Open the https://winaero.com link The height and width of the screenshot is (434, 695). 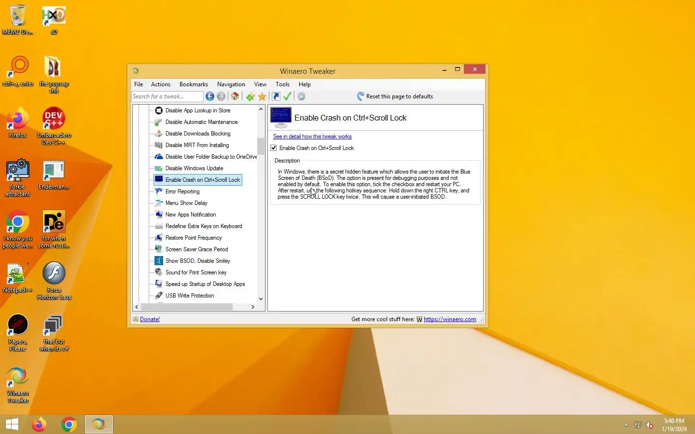450,319
